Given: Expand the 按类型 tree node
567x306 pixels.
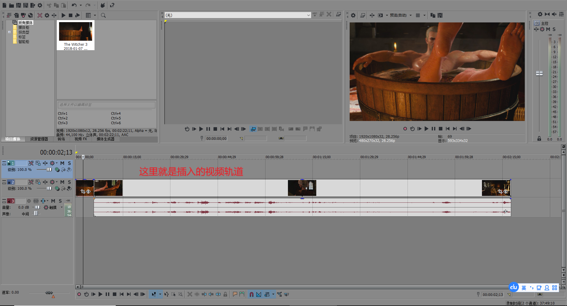Looking at the screenshot, I should coord(9,32).
